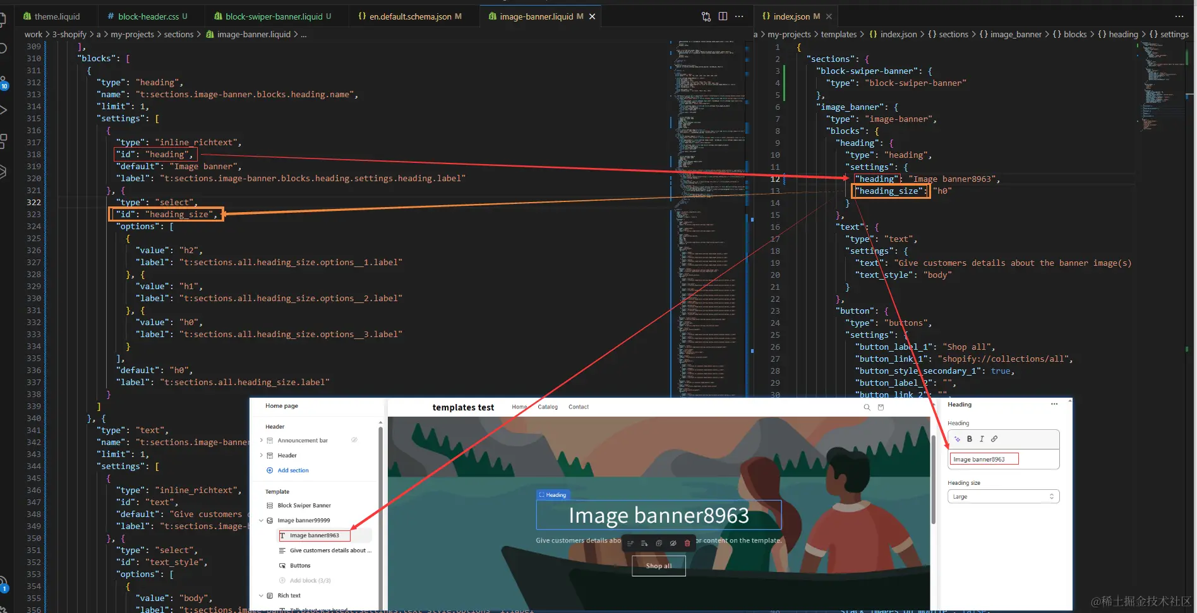Open the cart icon in store preview
The image size is (1197, 613).
tap(881, 407)
